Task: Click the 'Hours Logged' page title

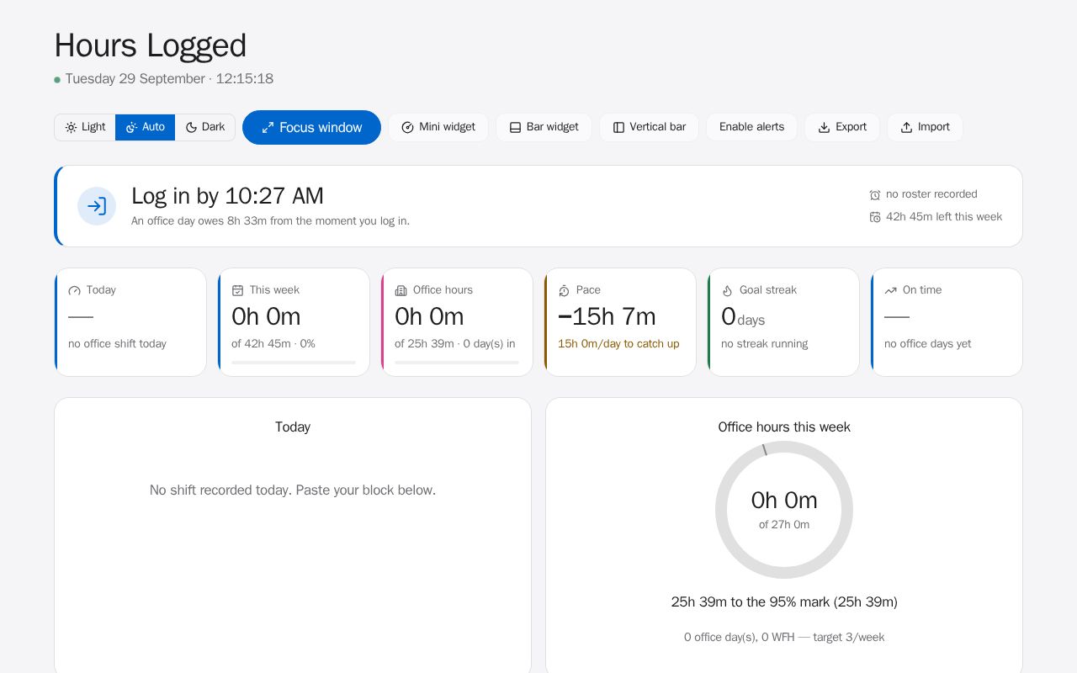Action: pos(151,45)
